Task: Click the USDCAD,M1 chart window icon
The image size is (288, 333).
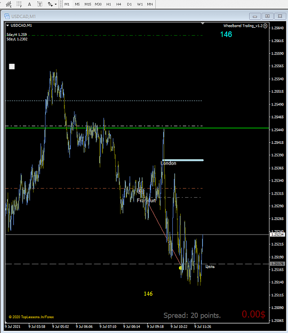Action: click(x=7, y=17)
